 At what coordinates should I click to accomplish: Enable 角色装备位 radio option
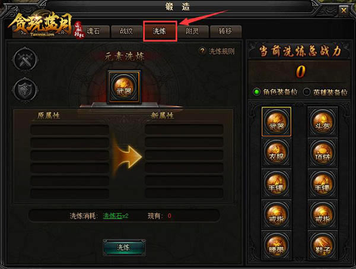click(256, 92)
